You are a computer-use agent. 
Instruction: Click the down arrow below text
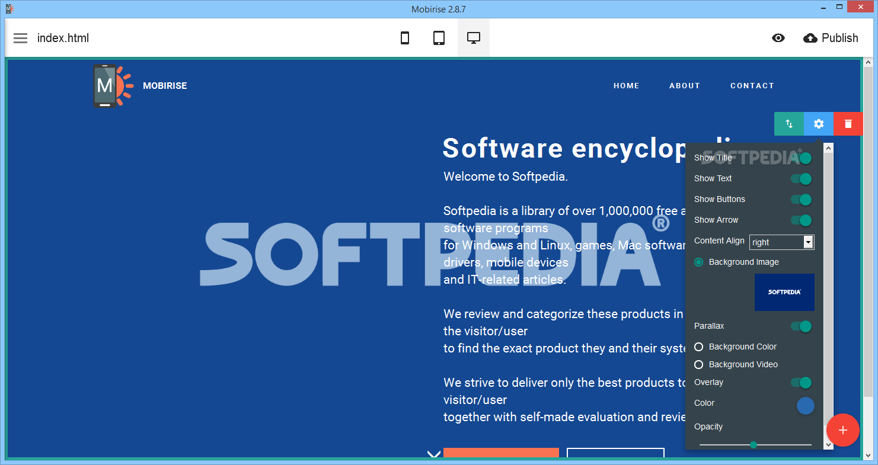(x=434, y=454)
